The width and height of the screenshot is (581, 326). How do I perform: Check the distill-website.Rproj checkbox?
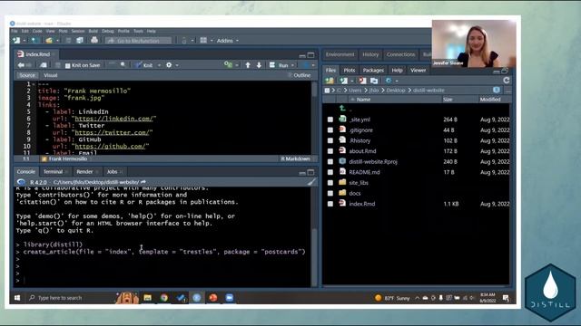tap(330, 161)
